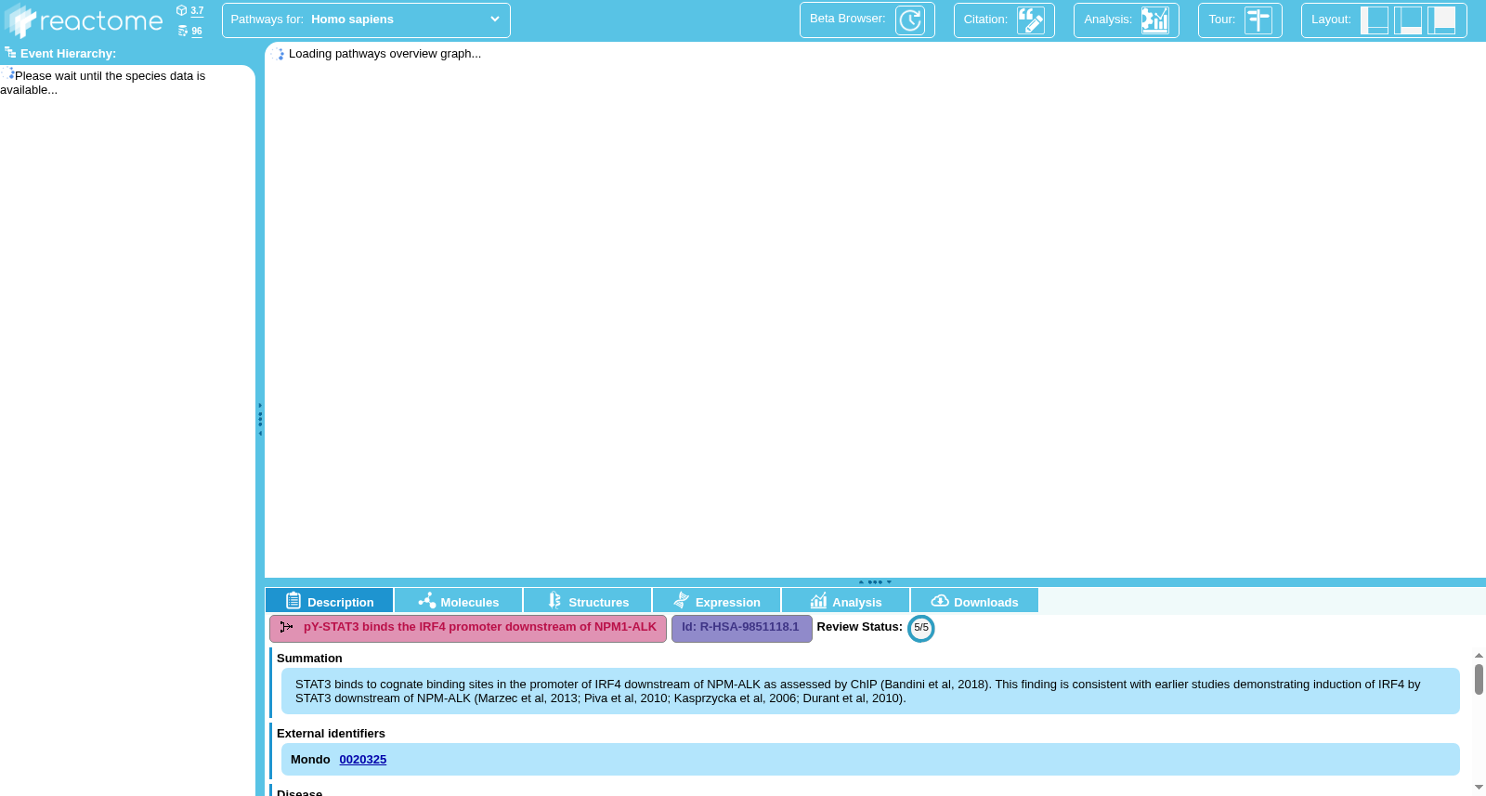The image size is (1486, 796).
Task: Click the horizontal splitter handle above details tabs
Action: click(875, 582)
